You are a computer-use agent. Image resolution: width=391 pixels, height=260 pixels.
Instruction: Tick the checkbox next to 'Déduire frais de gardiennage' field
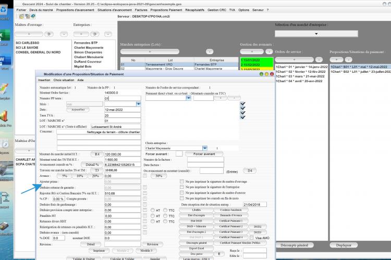click(x=145, y=204)
